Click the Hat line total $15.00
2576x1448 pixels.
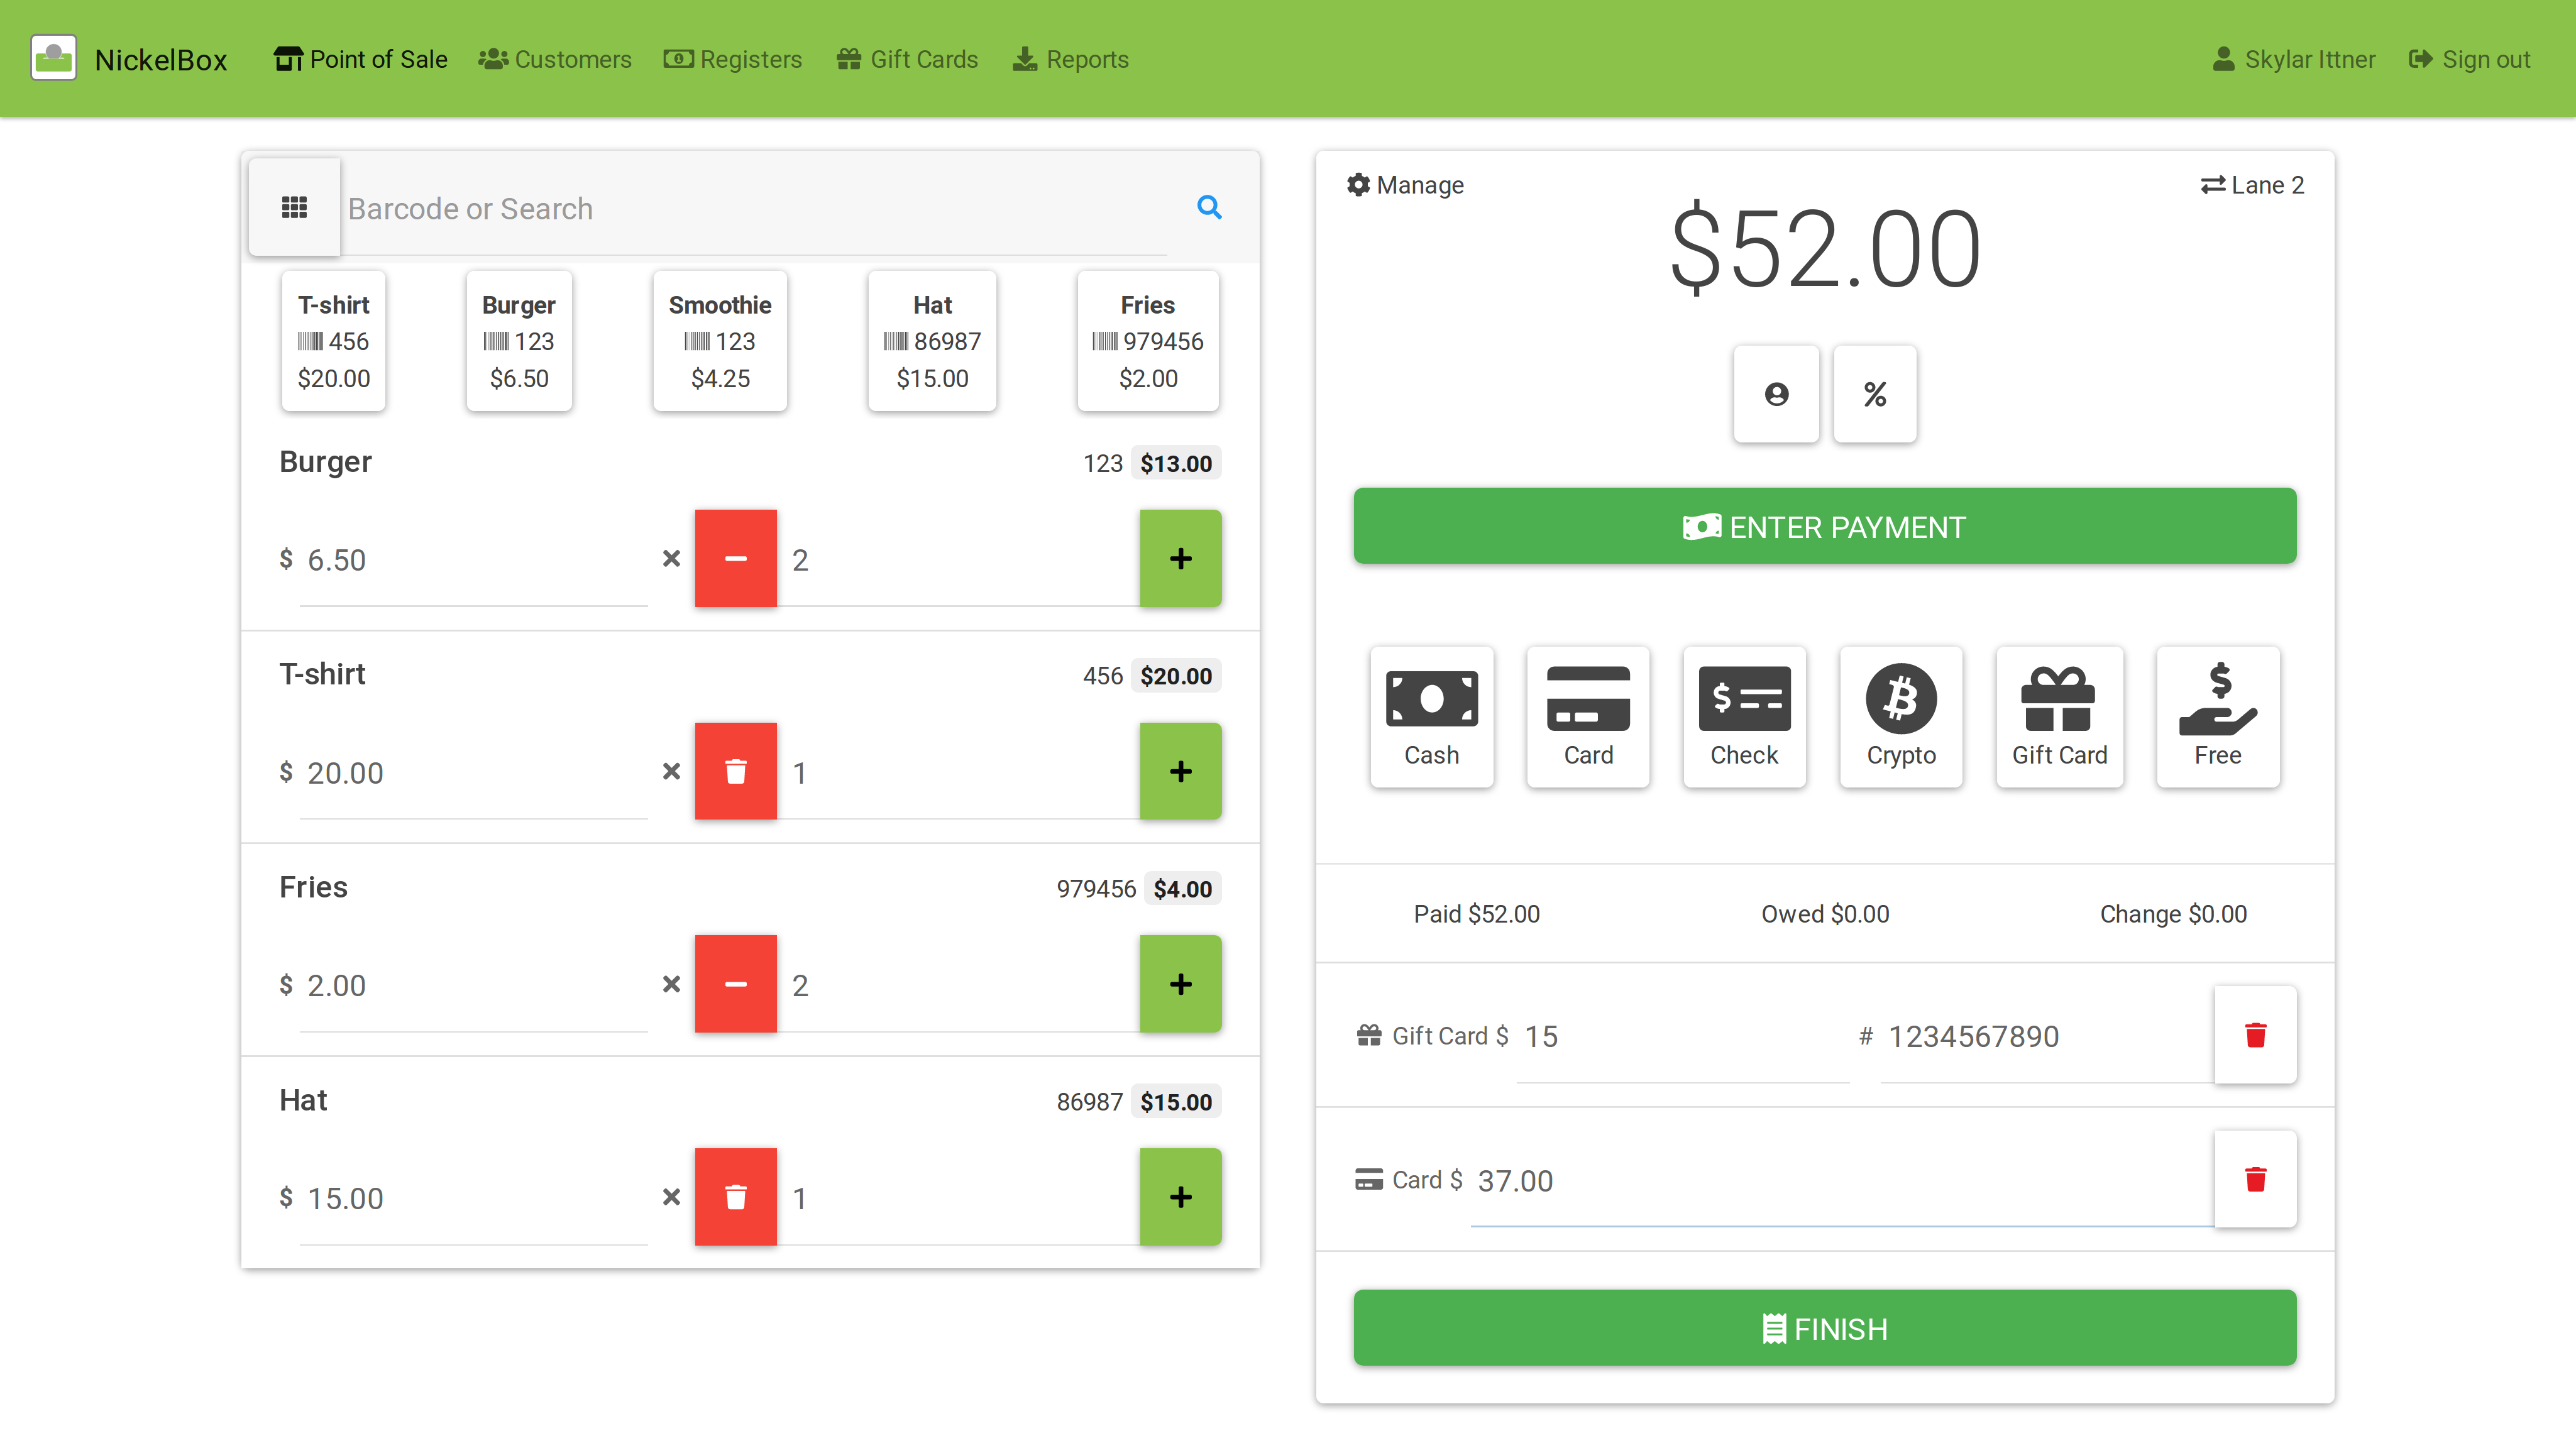[1176, 1102]
